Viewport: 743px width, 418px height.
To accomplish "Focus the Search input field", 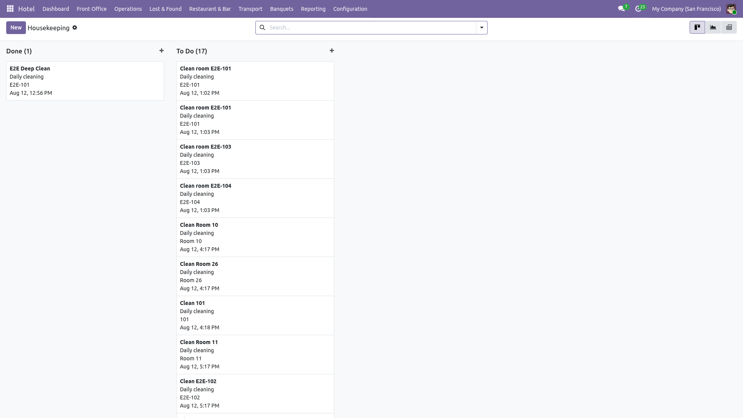I will [371, 27].
